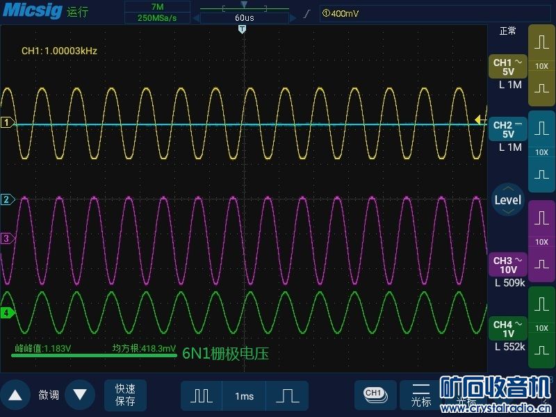
Task: Move the memory bar left using arrow
Action: [196, 18]
